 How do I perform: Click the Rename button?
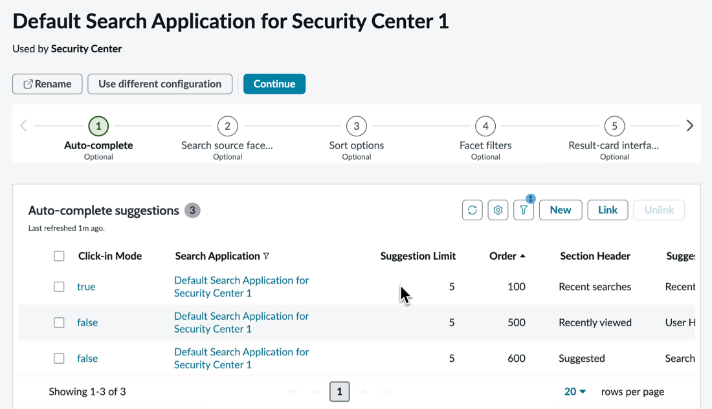click(47, 84)
